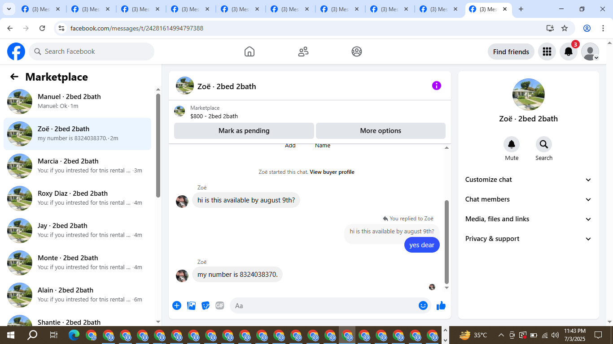
Task: Click Mark as pending button
Action: tap(244, 131)
